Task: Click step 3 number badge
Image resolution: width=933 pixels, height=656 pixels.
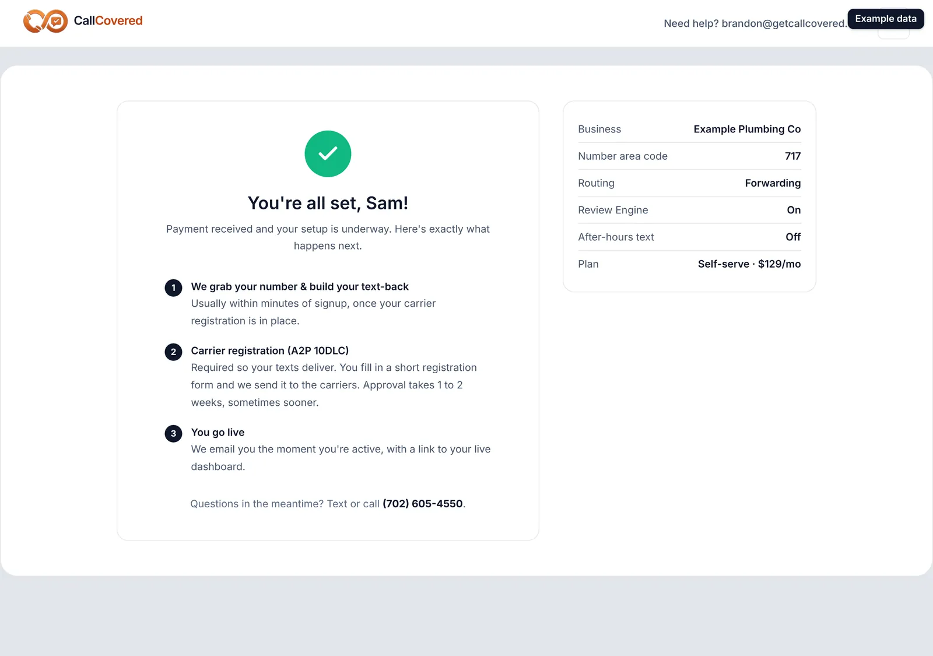Action: pyautogui.click(x=173, y=433)
